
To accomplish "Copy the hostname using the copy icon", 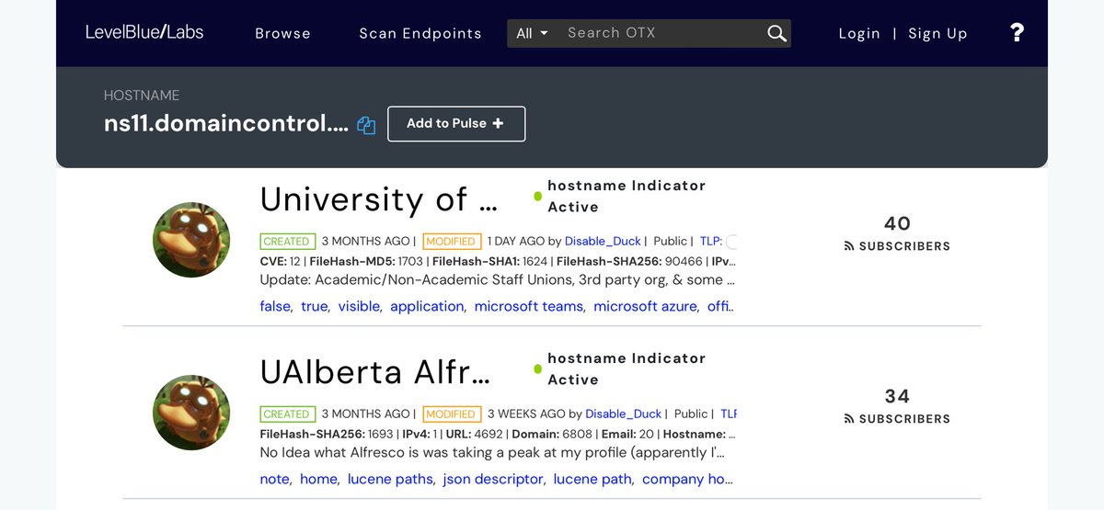I will point(366,126).
